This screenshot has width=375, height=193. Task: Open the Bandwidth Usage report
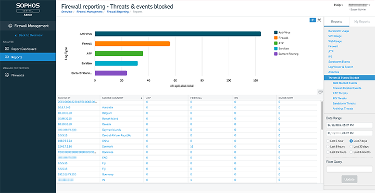(x=339, y=31)
